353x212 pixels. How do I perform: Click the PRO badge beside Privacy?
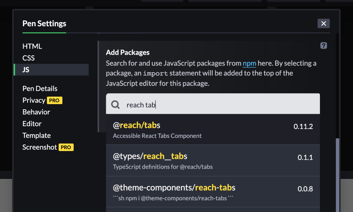pyautogui.click(x=54, y=100)
